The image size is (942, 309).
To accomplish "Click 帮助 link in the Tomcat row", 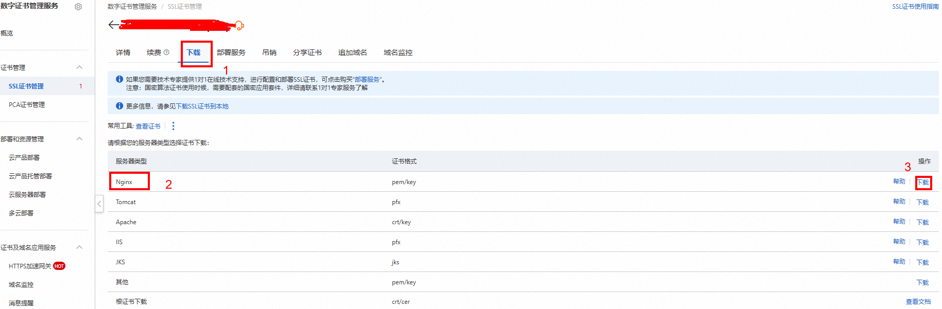I will tap(899, 202).
